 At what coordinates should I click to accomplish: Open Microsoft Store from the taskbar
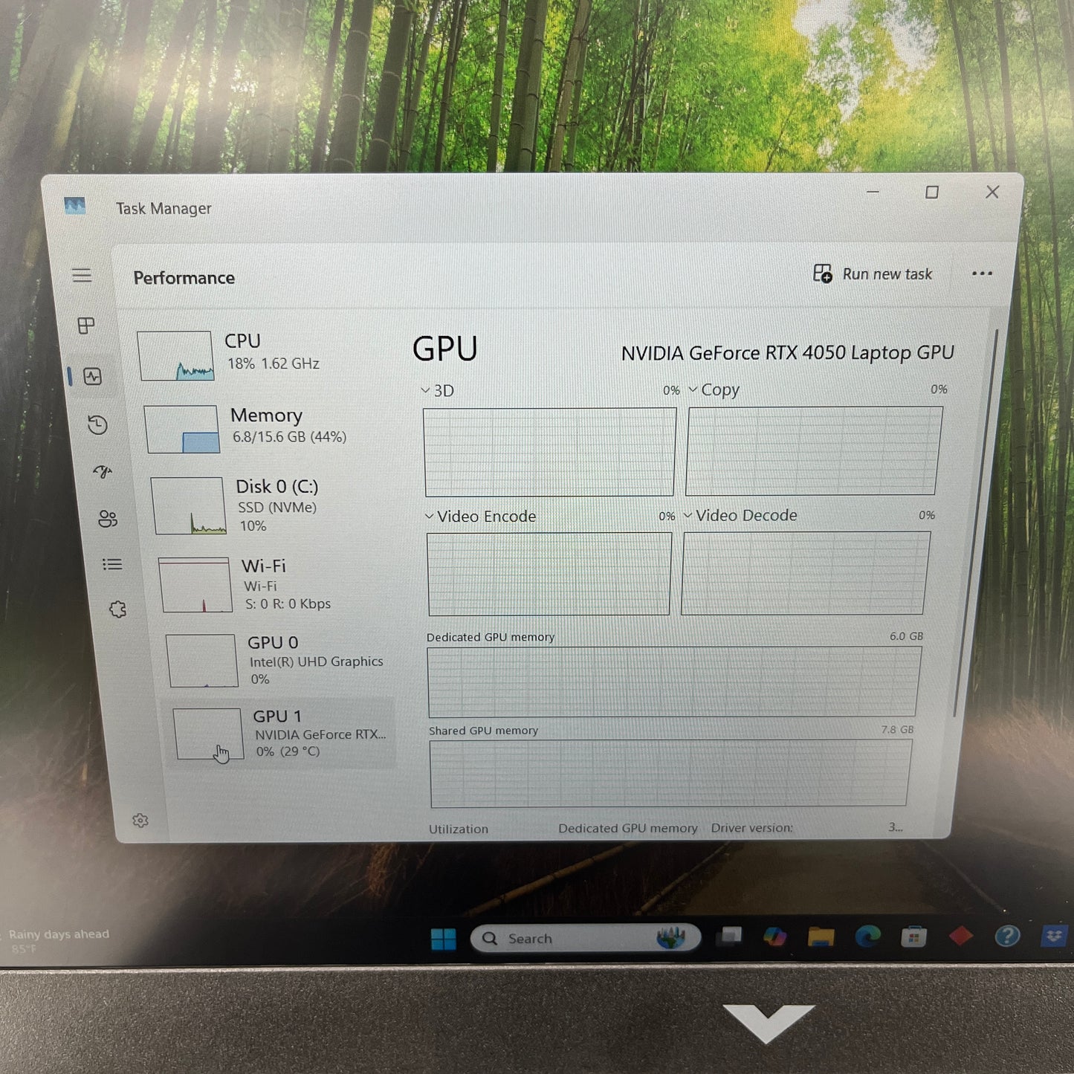coord(913,937)
